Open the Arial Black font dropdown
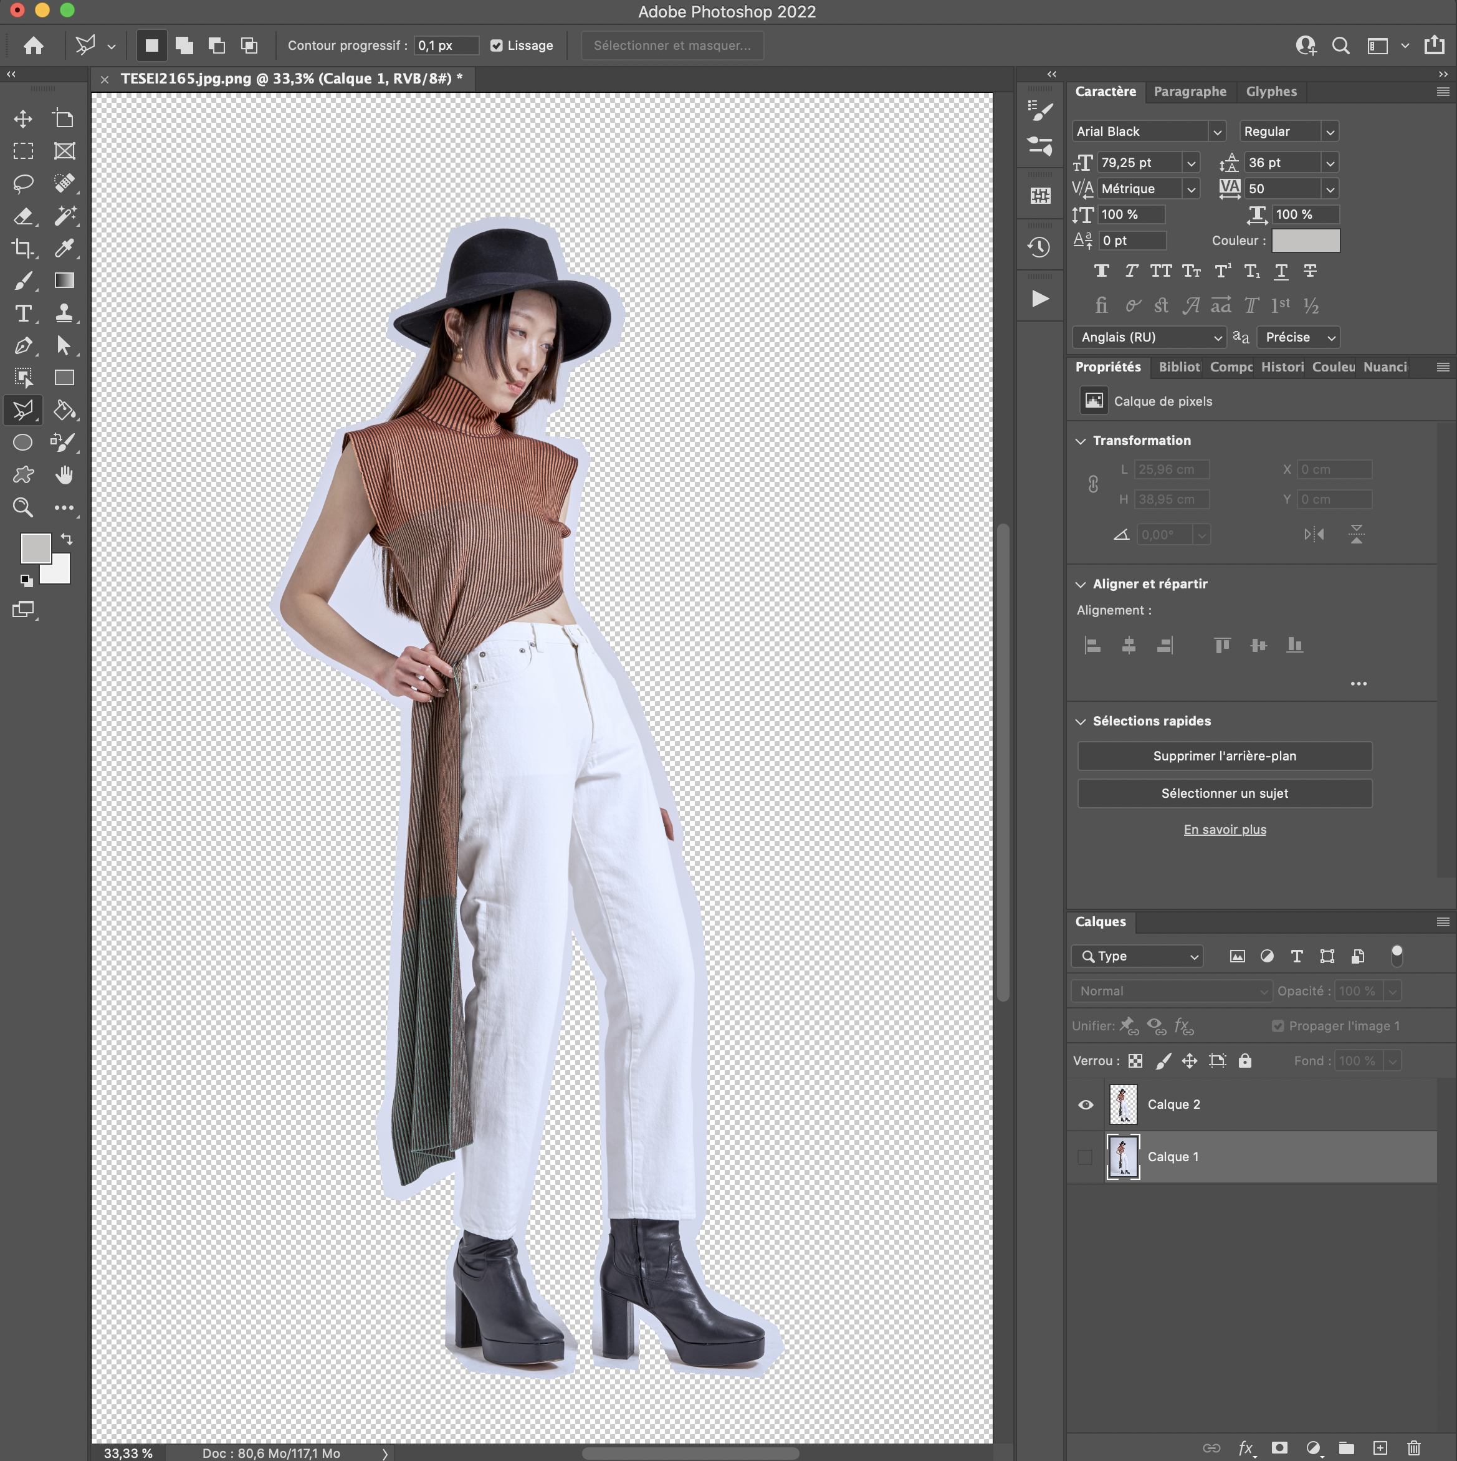Viewport: 1457px width, 1461px height. [1216, 132]
